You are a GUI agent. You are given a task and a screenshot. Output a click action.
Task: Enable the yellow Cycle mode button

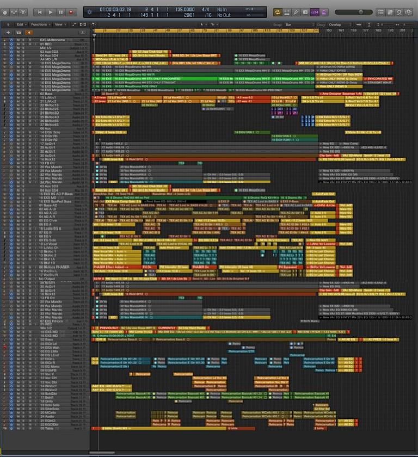click(278, 12)
